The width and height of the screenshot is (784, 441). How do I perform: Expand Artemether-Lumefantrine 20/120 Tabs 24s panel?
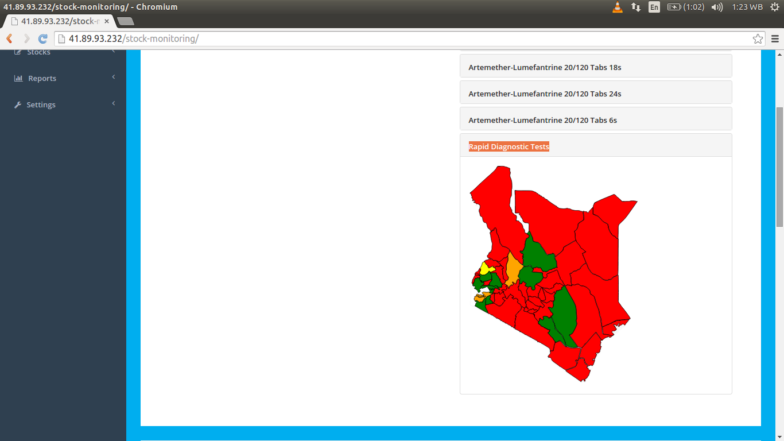[x=596, y=92]
